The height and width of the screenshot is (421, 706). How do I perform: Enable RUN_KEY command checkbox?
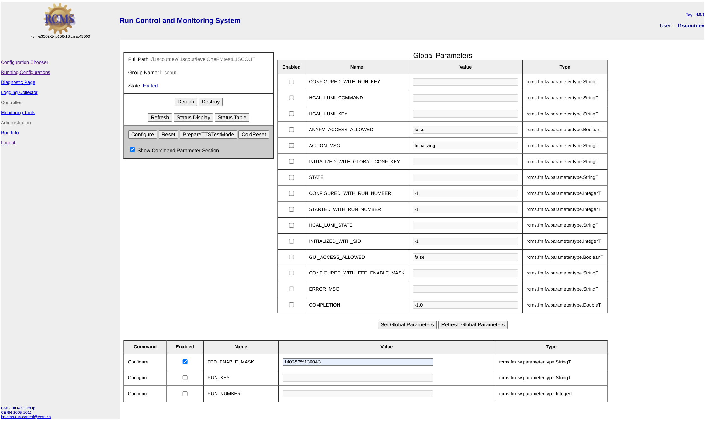pos(185,378)
